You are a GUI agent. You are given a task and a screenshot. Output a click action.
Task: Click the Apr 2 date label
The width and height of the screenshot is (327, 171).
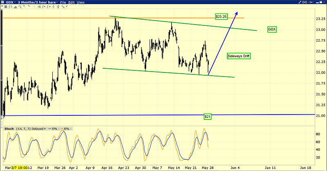(73, 168)
